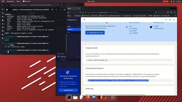Show all applications grid in dock
Image resolution: width=182 pixels, height=102 pixels.
click(x=113, y=97)
